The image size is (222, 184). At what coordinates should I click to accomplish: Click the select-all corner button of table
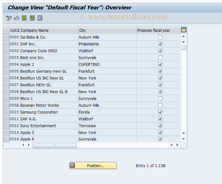coord(6,30)
